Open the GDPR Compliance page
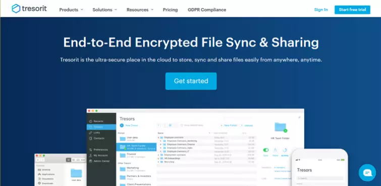The height and width of the screenshot is (186, 381). [x=207, y=10]
